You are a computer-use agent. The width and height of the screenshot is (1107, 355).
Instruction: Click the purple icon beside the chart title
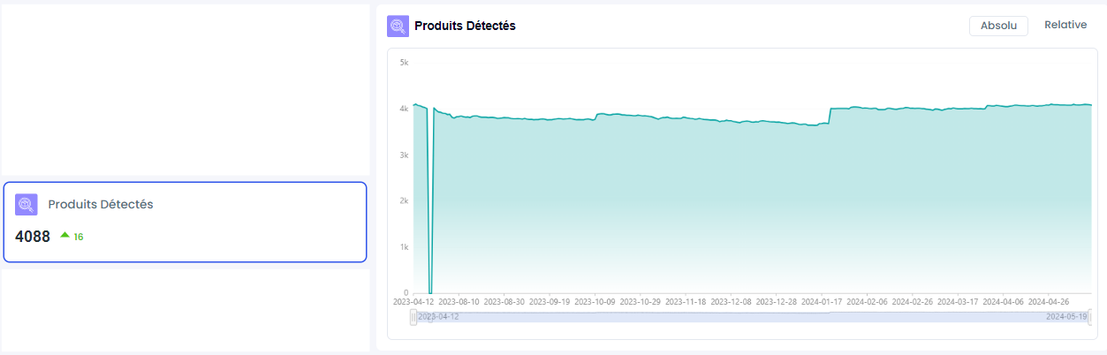pyautogui.click(x=398, y=26)
